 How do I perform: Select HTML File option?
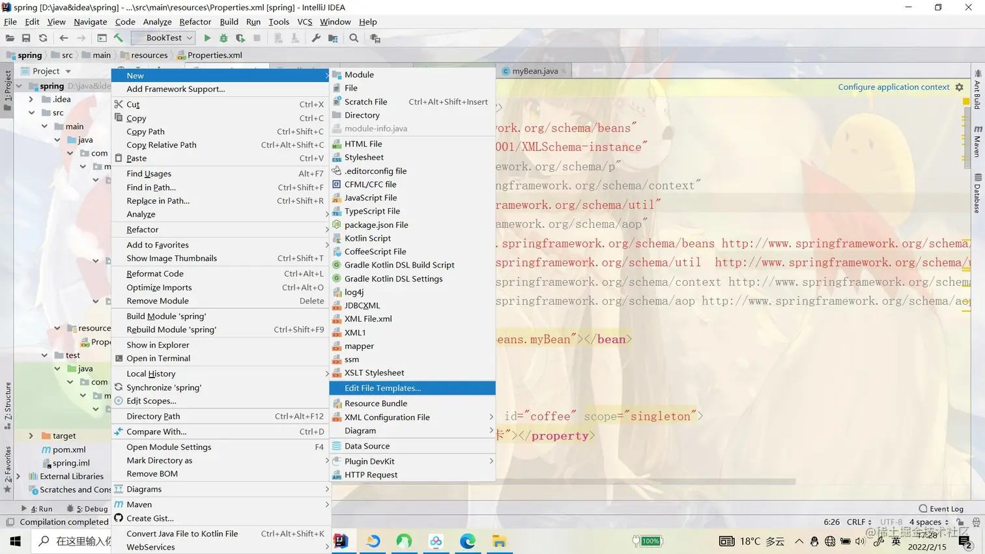412,144
